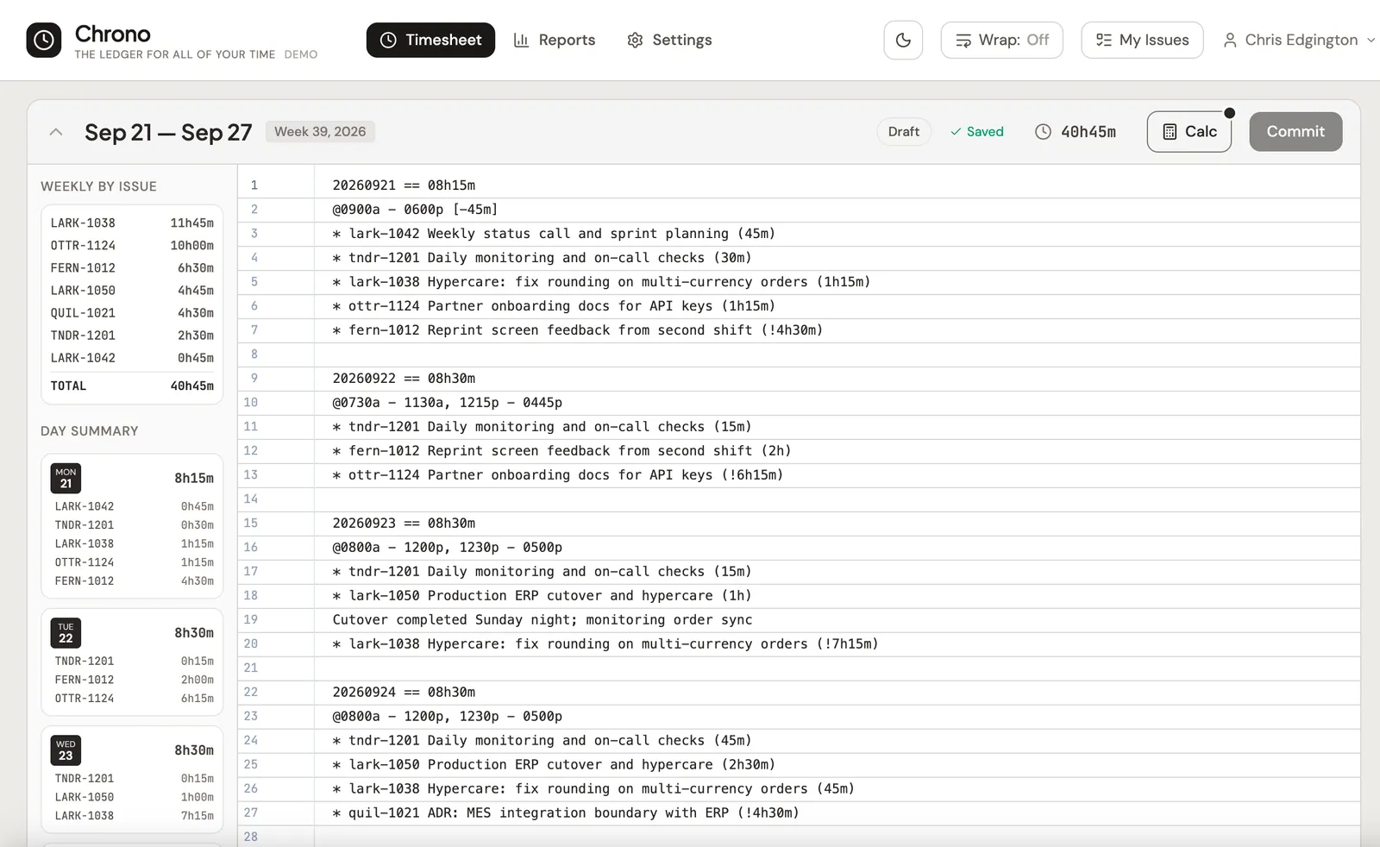
Task: Click the Week 39, 2026 badge
Action: click(320, 131)
